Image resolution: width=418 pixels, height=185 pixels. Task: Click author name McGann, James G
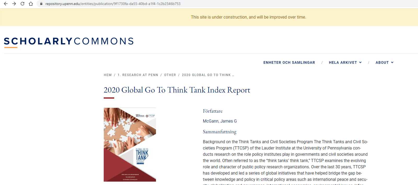click(220, 121)
